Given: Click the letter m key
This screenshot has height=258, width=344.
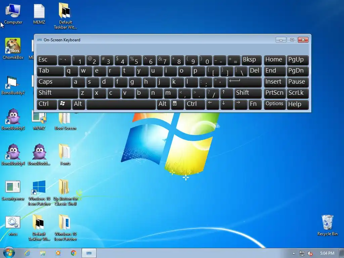Looking at the screenshot, I should [x=170, y=93].
